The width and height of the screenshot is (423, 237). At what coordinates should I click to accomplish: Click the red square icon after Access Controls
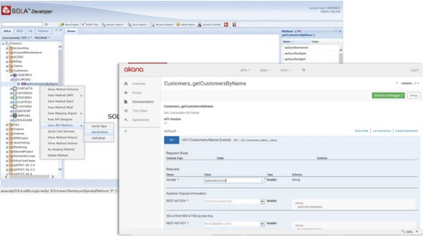tap(226, 24)
